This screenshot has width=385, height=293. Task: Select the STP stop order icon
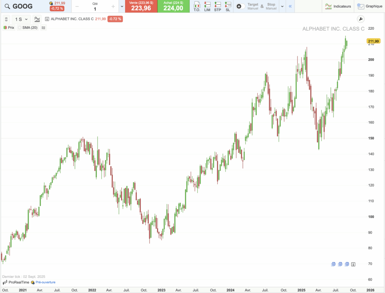(x=217, y=6)
